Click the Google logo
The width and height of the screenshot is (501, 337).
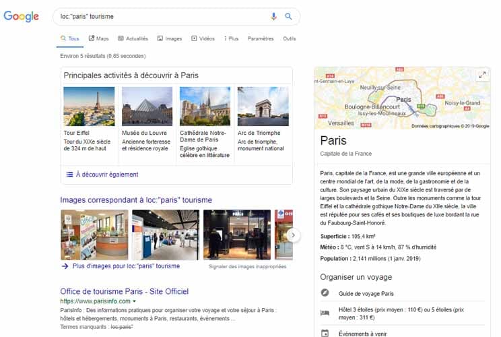[x=21, y=16]
